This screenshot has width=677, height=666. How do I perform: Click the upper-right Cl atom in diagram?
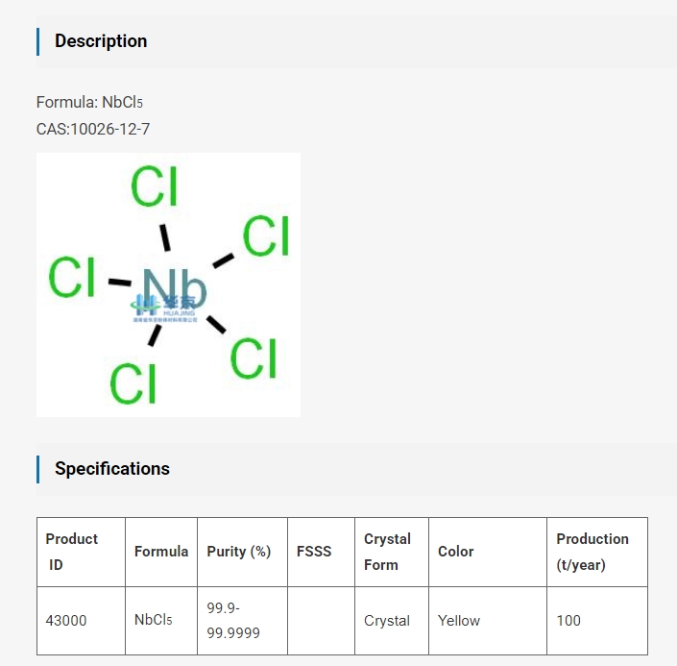coord(266,236)
